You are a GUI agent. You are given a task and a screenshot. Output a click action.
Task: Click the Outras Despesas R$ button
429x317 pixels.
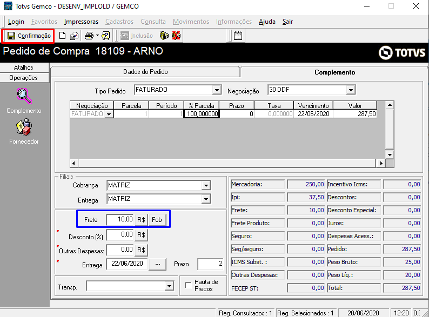(x=141, y=250)
